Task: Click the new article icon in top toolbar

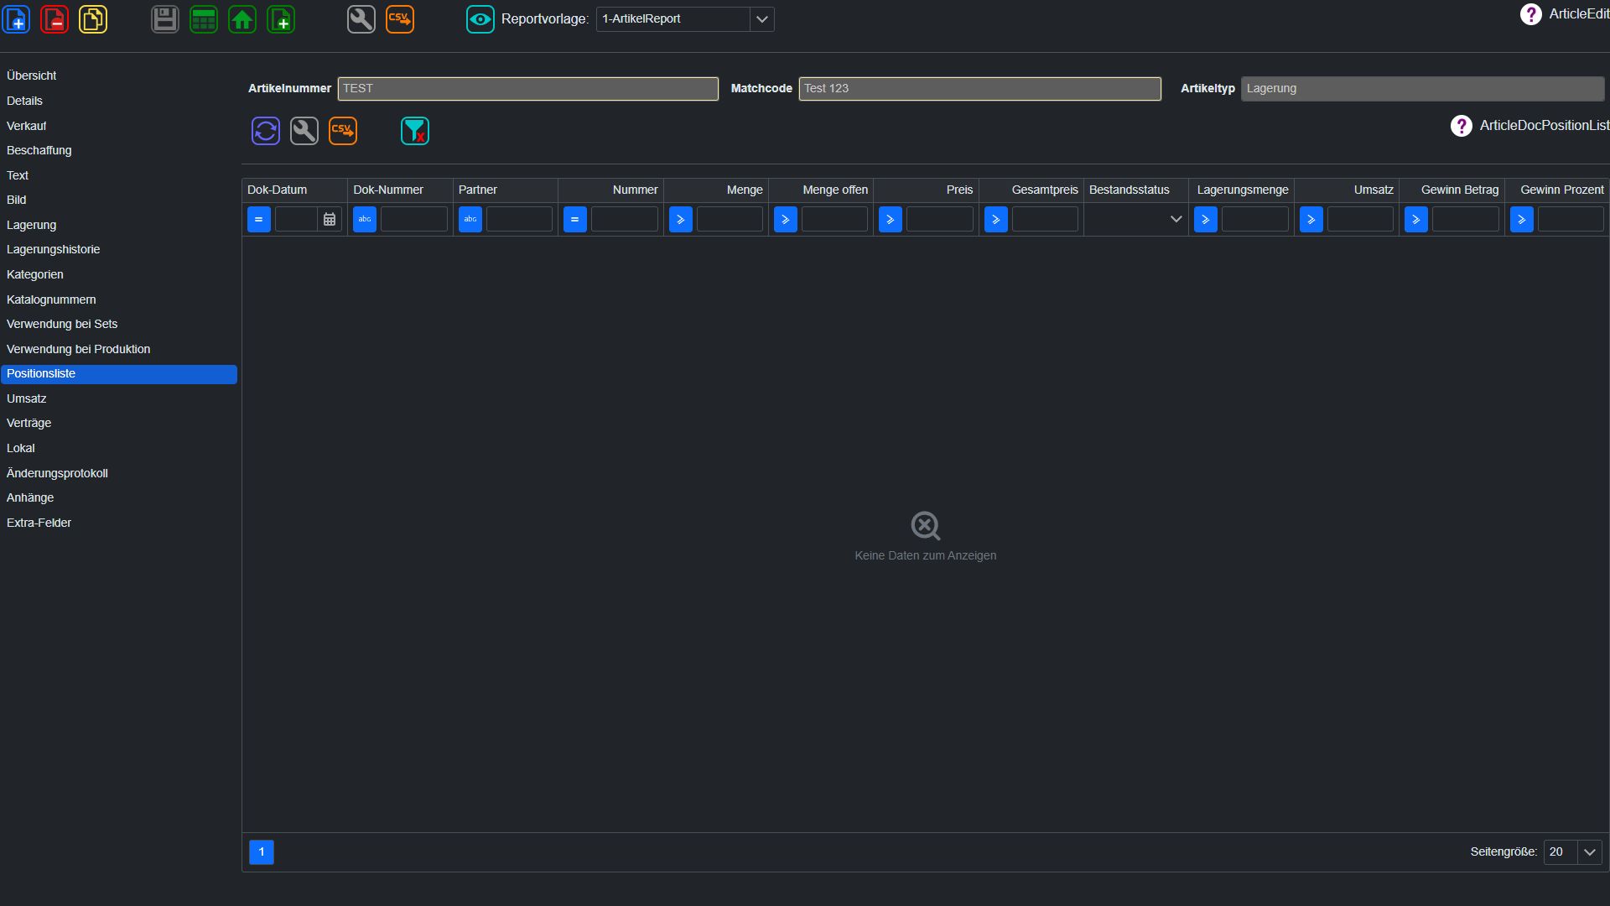Action: 17,18
